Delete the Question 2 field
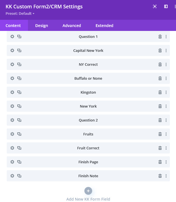The width and height of the screenshot is (176, 202). click(160, 120)
